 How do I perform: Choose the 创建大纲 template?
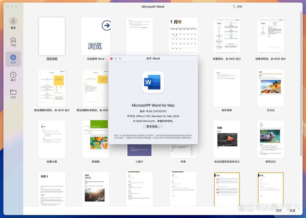tap(52, 139)
